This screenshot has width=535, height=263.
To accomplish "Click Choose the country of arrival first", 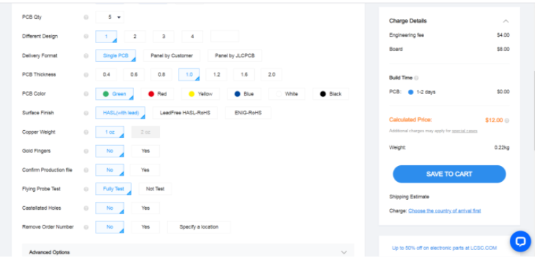I will point(444,211).
